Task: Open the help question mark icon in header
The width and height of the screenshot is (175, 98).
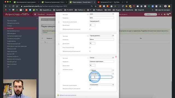Action: (x=165, y=14)
